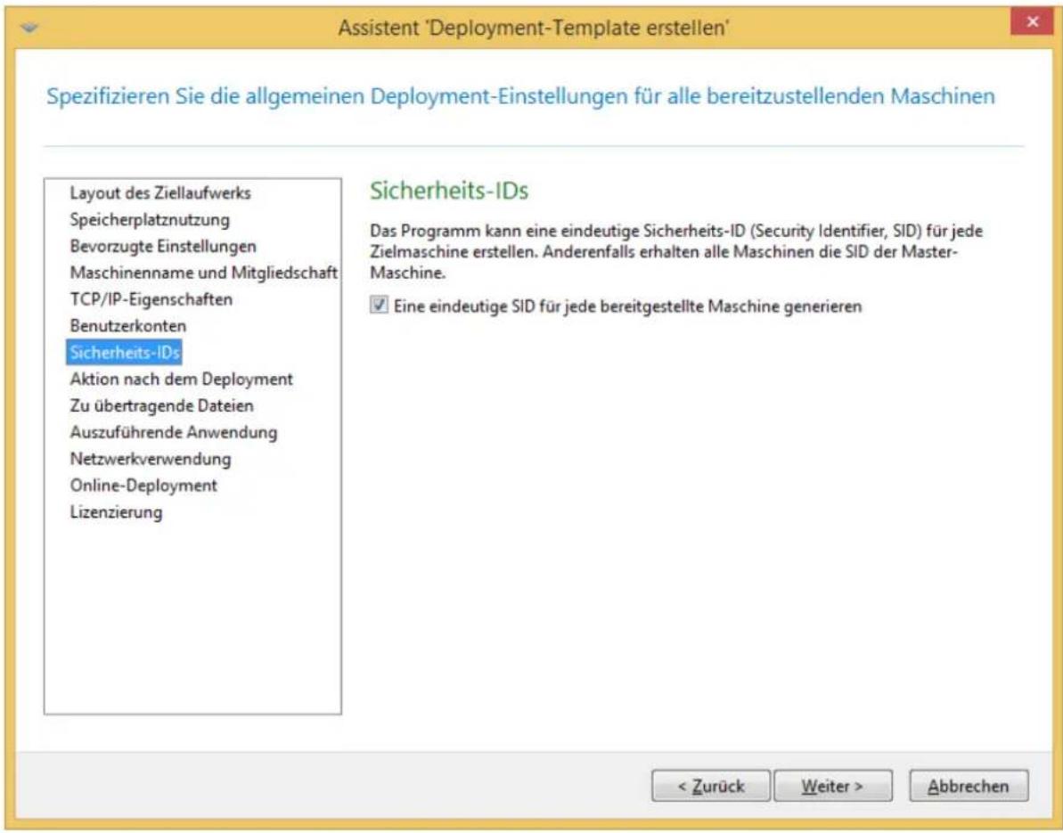1063x833 pixels.
Task: Toggle 'Eine eindeutige SID' checkbox
Action: (379, 306)
